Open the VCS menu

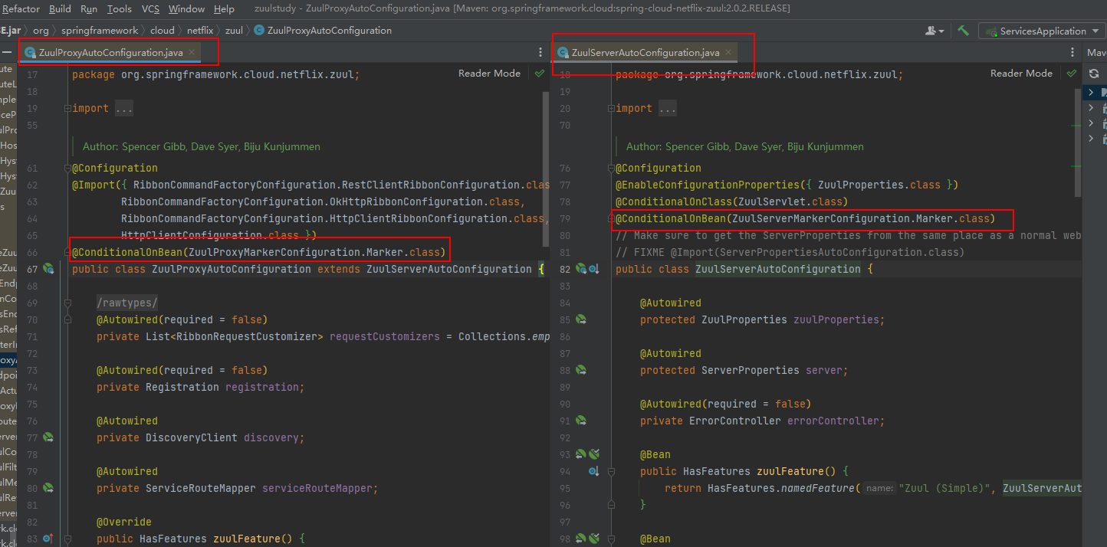151,9
